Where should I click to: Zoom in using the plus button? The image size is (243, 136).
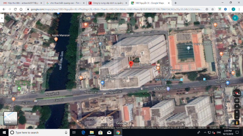tap(237, 112)
